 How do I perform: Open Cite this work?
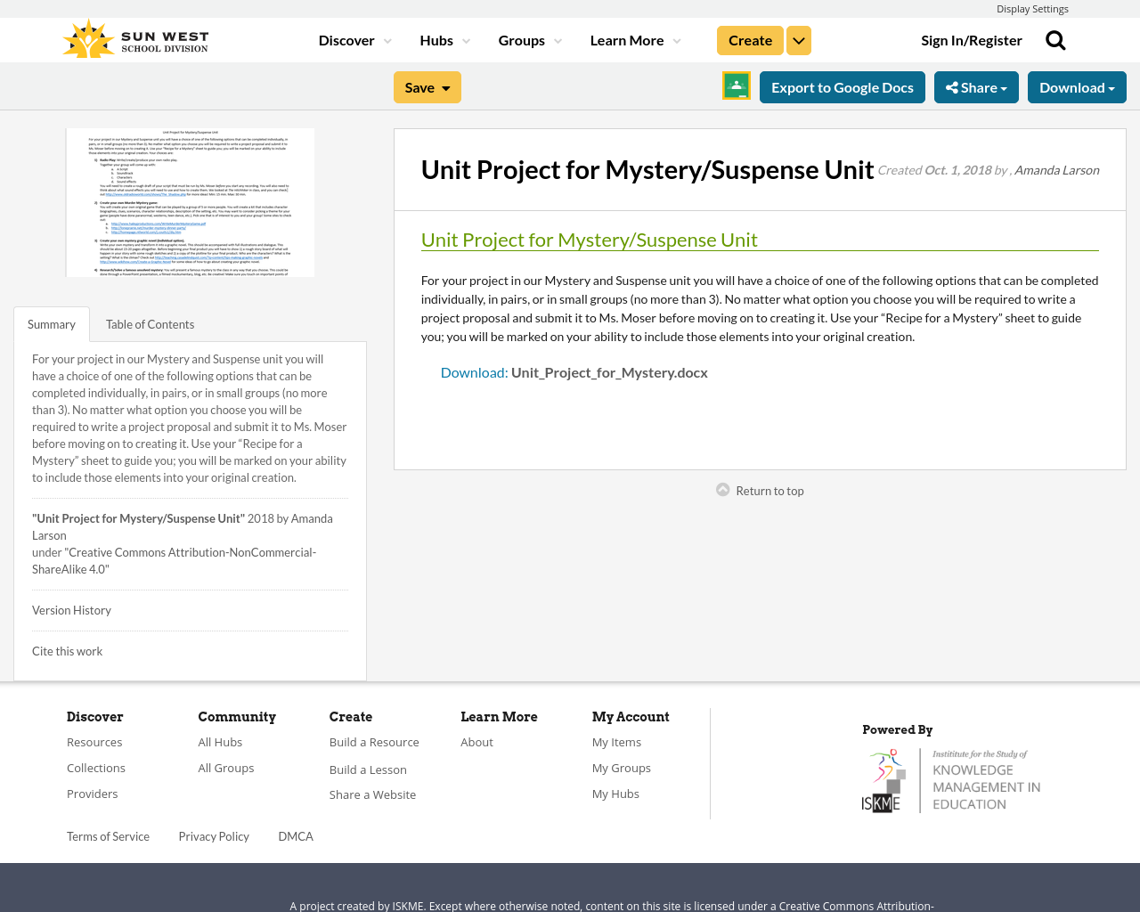(67, 650)
